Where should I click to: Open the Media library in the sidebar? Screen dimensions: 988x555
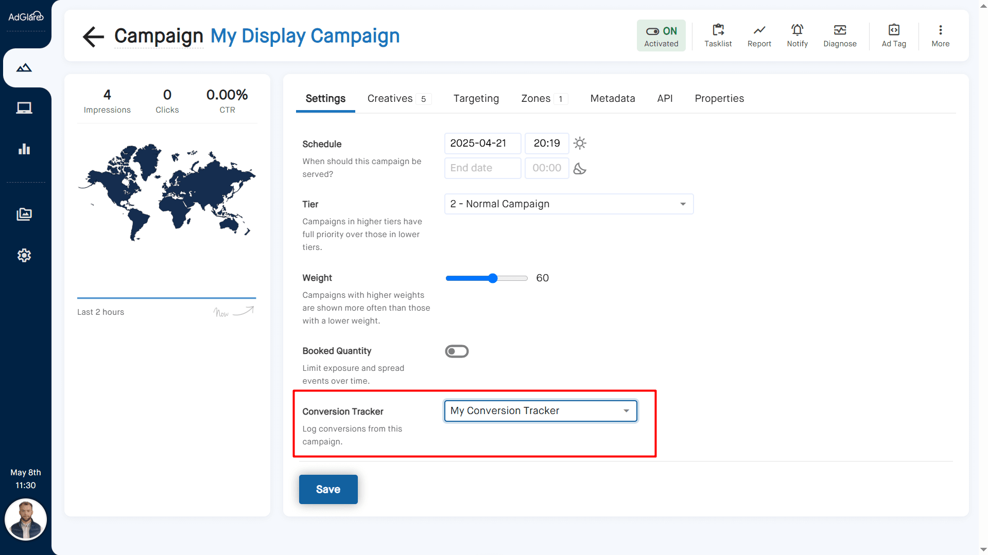24,214
